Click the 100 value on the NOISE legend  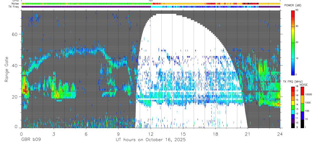tap(307, 111)
